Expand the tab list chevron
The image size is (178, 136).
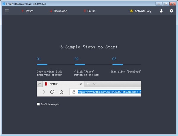[95, 84]
